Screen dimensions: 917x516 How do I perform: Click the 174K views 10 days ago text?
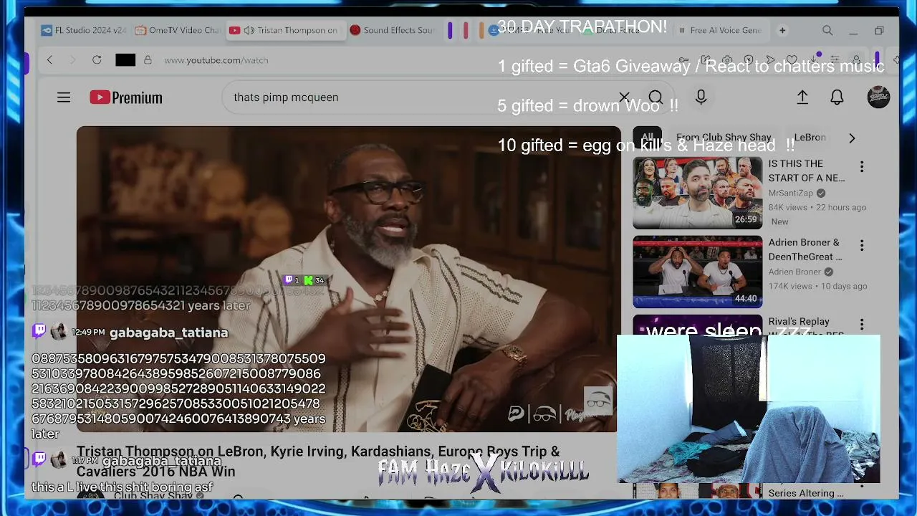coord(818,286)
